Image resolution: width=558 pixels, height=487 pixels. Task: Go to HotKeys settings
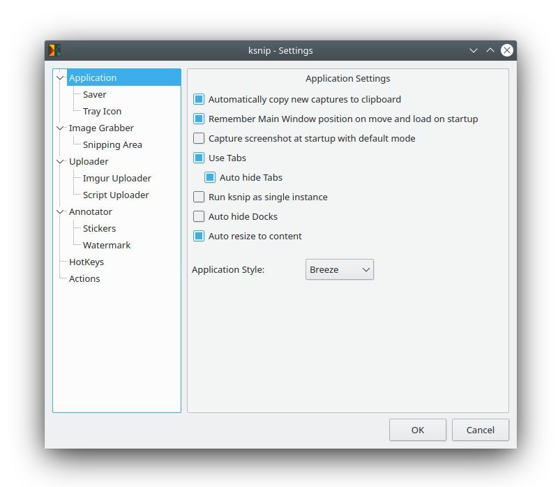(x=86, y=262)
